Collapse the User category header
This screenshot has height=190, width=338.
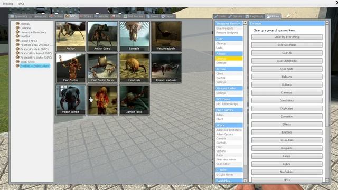[x=229, y=39]
